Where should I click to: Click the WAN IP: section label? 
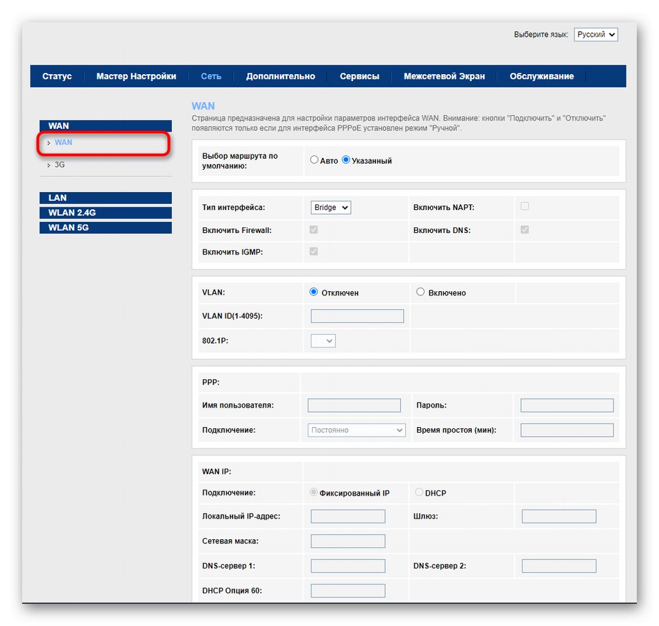pyautogui.click(x=217, y=471)
